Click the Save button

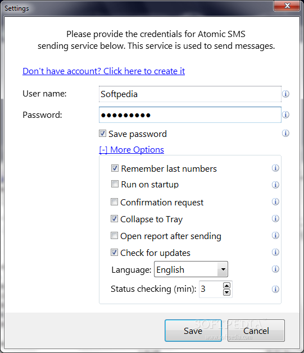click(x=193, y=331)
